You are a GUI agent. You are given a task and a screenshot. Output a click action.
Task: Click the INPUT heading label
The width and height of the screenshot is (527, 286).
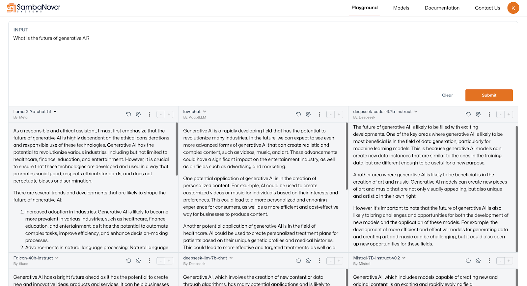pyautogui.click(x=21, y=30)
